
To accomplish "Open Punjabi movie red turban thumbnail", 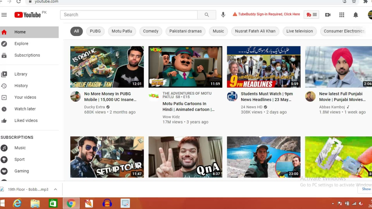I will [x=339, y=67].
